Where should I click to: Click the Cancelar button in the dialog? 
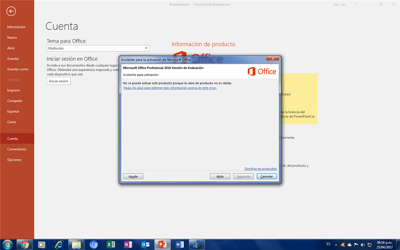[266, 176]
